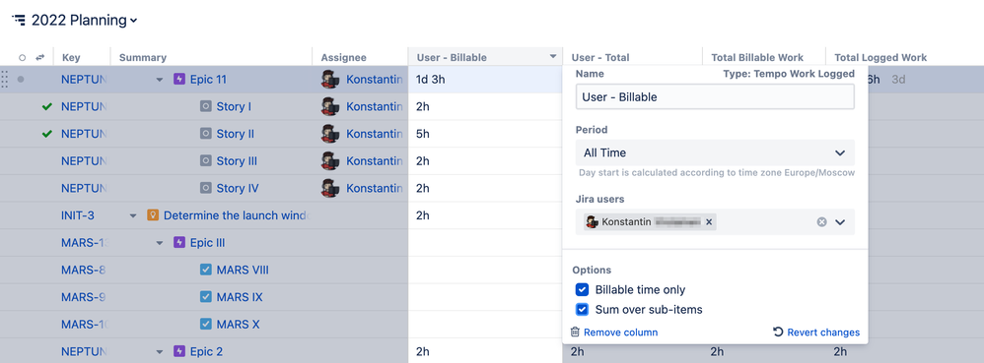Click the swap arrows column header icon
984x363 pixels.
click(x=40, y=58)
